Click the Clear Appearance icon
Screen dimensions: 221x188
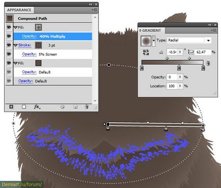coord(62,107)
